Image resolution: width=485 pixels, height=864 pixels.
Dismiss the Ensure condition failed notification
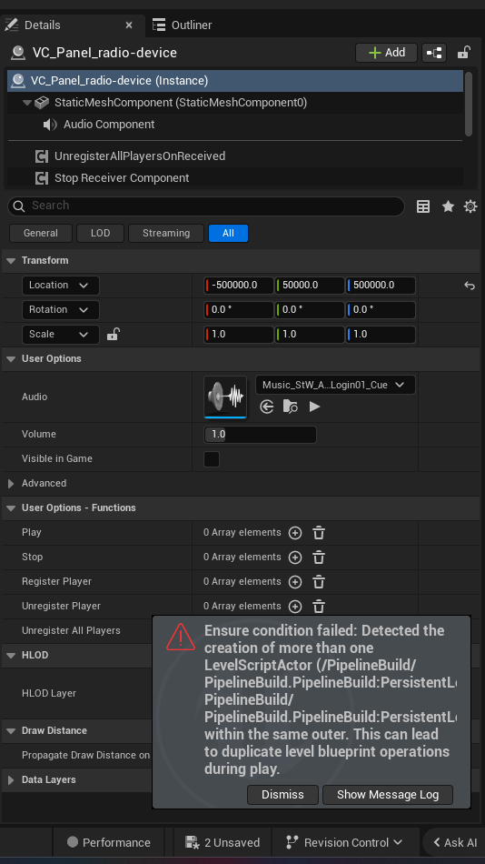coord(282,795)
